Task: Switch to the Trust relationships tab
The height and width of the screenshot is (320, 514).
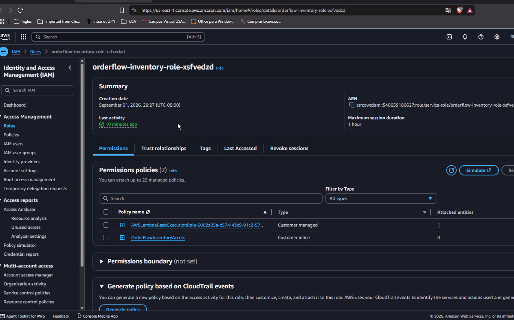Action: [164, 148]
